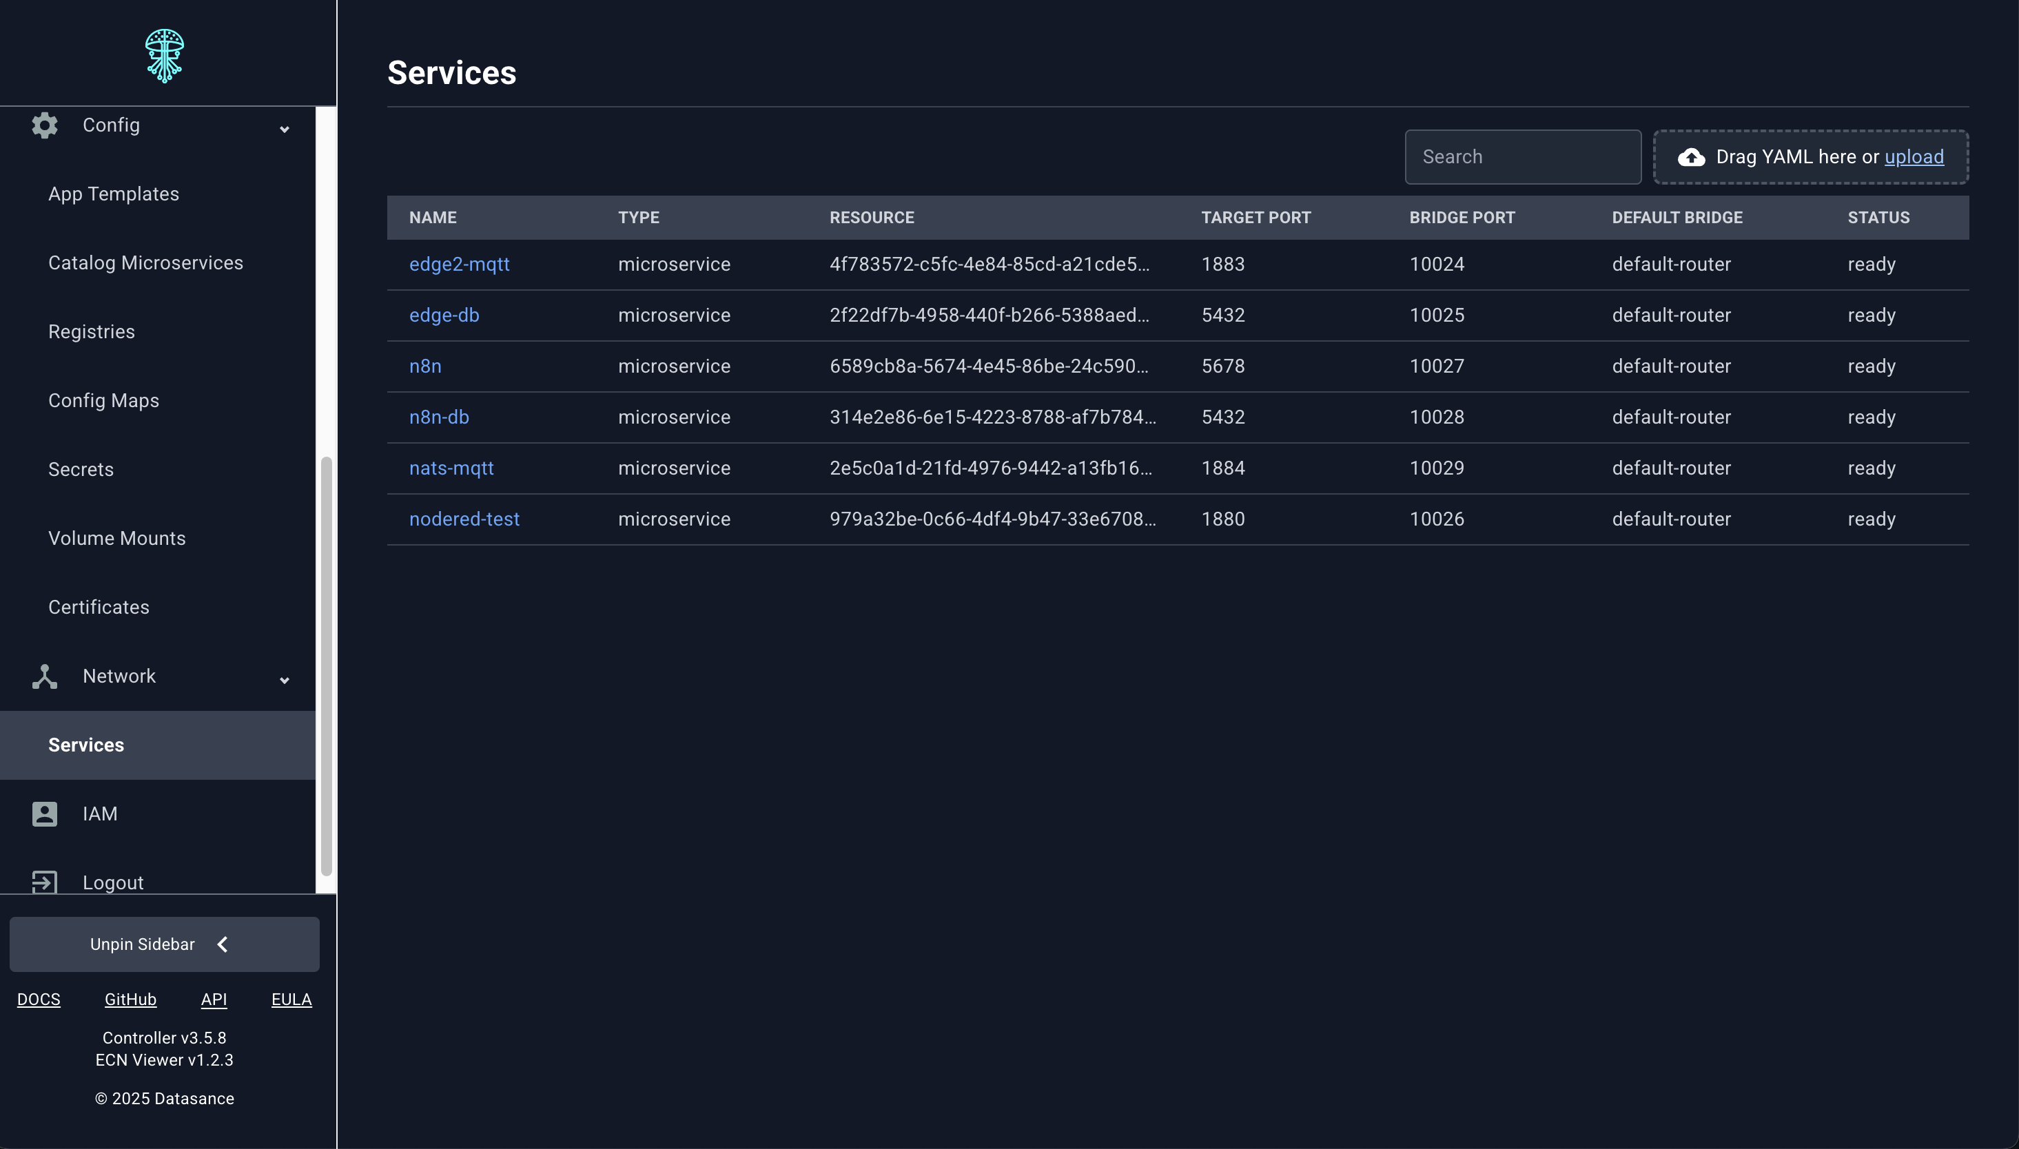The height and width of the screenshot is (1149, 2019).
Task: Select Services in the sidebar
Action: tap(85, 744)
